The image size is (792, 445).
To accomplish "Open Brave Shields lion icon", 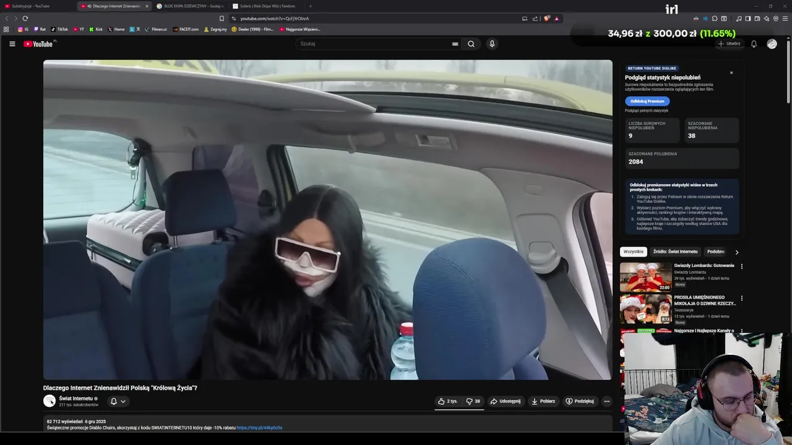I will coord(546,19).
